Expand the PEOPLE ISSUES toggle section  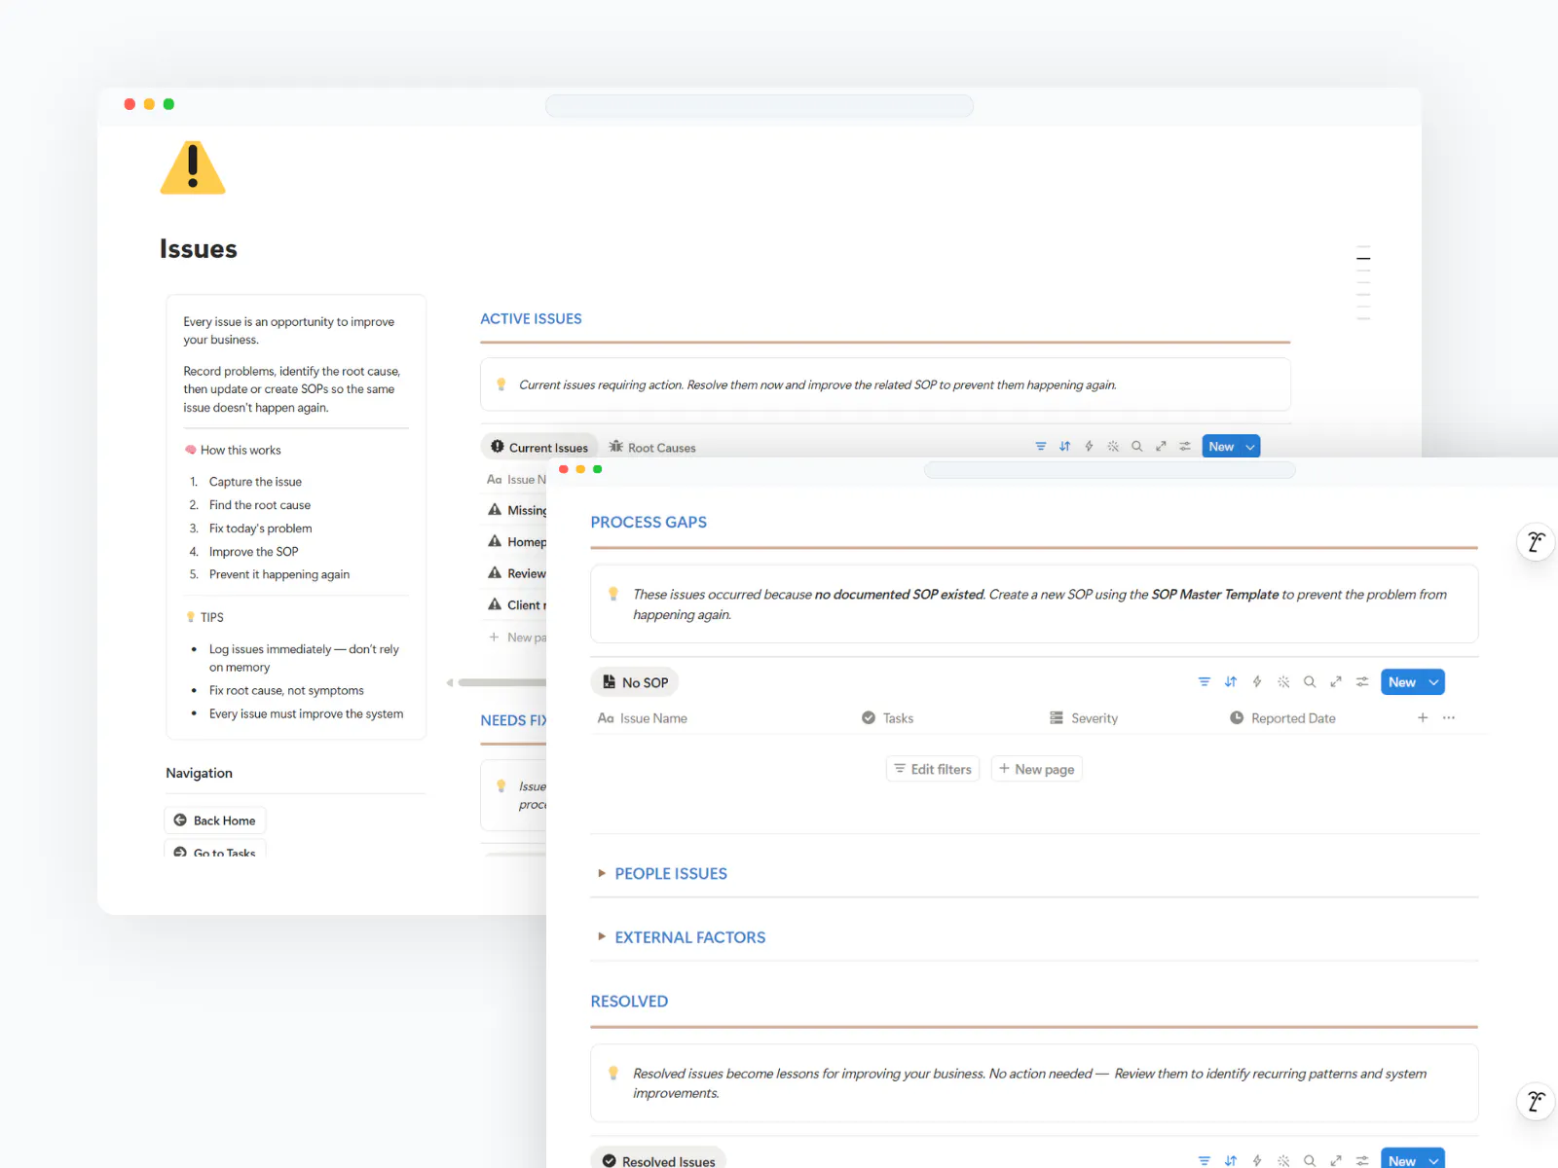tap(602, 874)
